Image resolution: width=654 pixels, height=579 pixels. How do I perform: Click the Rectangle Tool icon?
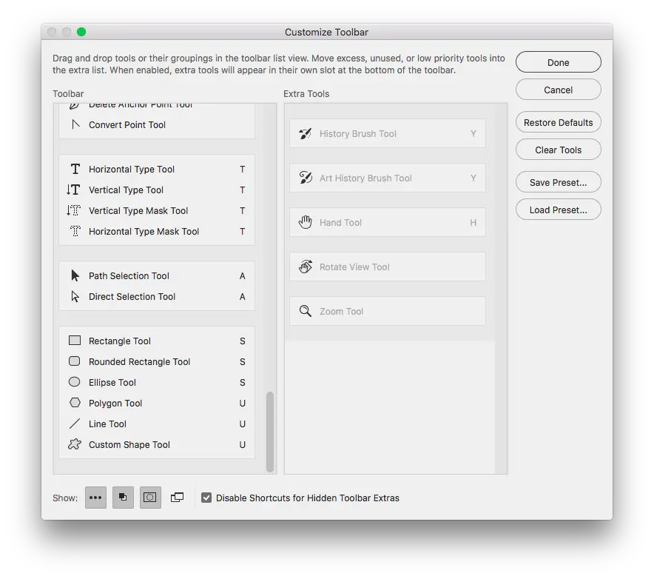pyautogui.click(x=75, y=341)
